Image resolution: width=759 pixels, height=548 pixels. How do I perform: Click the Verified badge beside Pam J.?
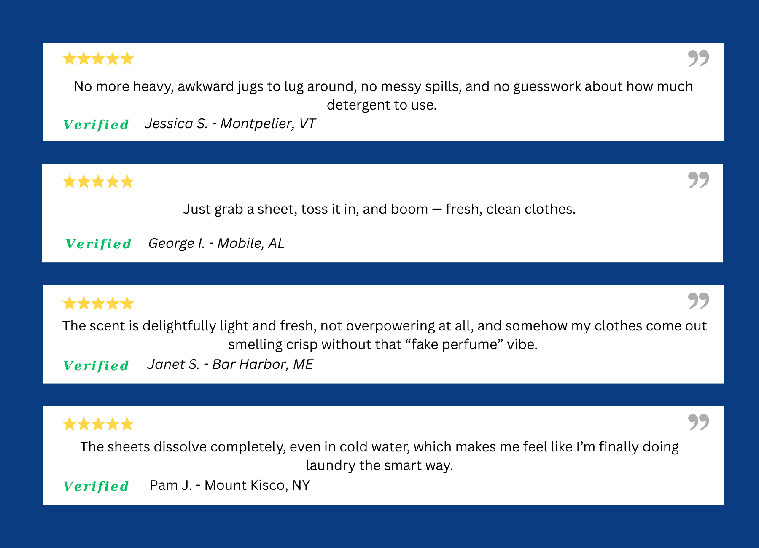[96, 486]
